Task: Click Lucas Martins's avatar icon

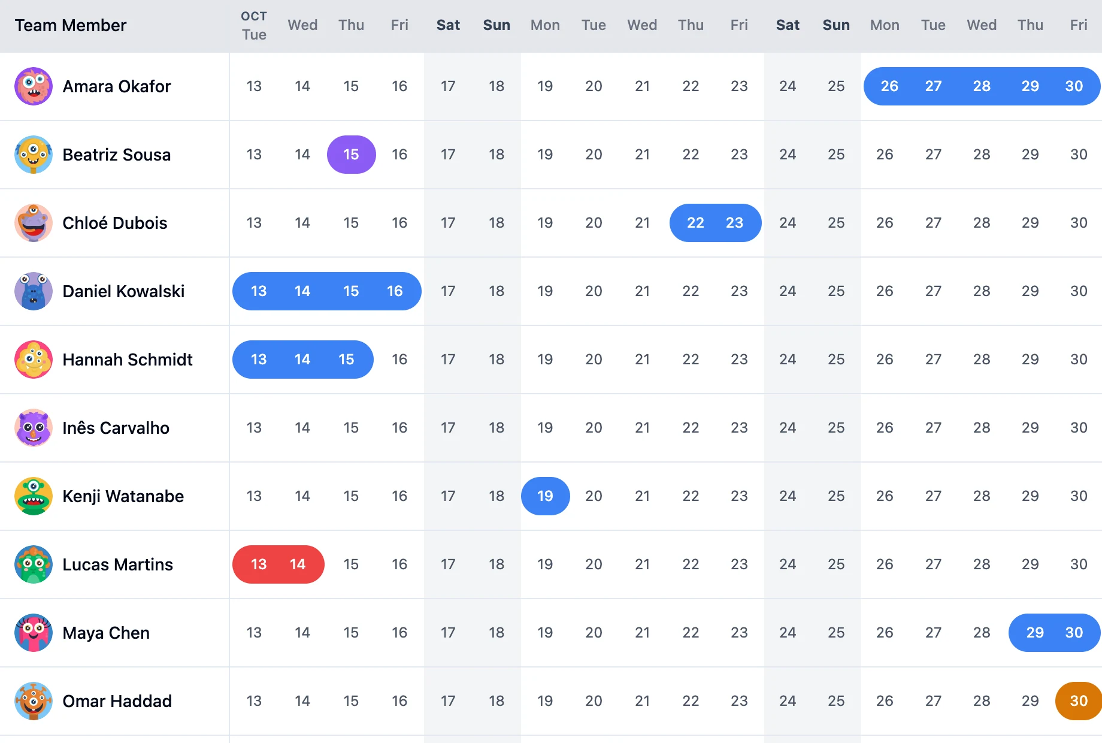Action: click(x=34, y=564)
